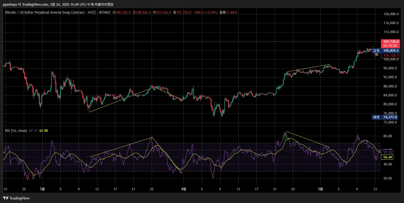Click the "Bitcoin / US Dollar Perpetual Inverse Swap Contract" title
This screenshot has width=404, height=203.
45,12
